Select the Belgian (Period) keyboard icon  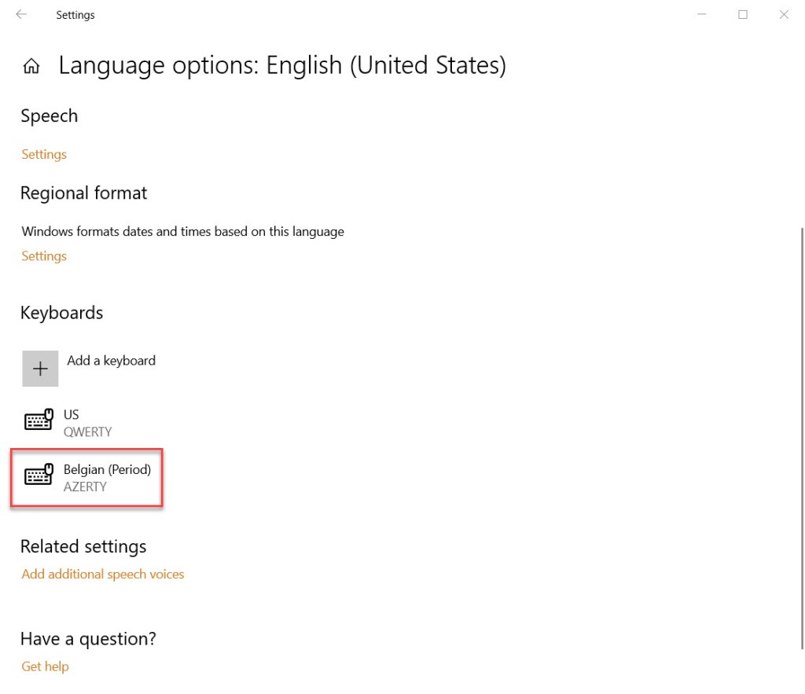coord(39,476)
